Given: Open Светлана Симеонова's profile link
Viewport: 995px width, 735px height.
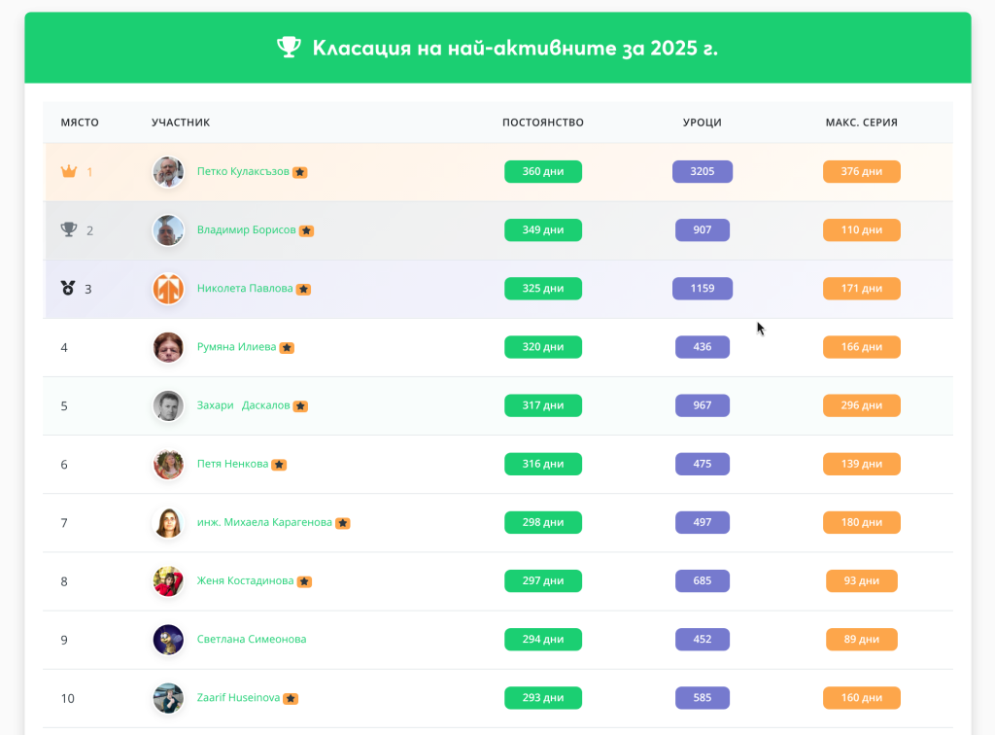Looking at the screenshot, I should [x=252, y=640].
